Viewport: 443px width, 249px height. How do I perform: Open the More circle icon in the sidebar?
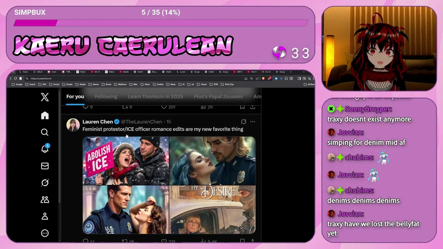pyautogui.click(x=45, y=233)
